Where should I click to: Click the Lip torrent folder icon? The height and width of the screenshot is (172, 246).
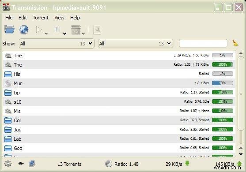click(8, 93)
